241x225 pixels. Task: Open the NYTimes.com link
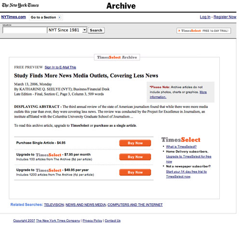coord(13,17)
